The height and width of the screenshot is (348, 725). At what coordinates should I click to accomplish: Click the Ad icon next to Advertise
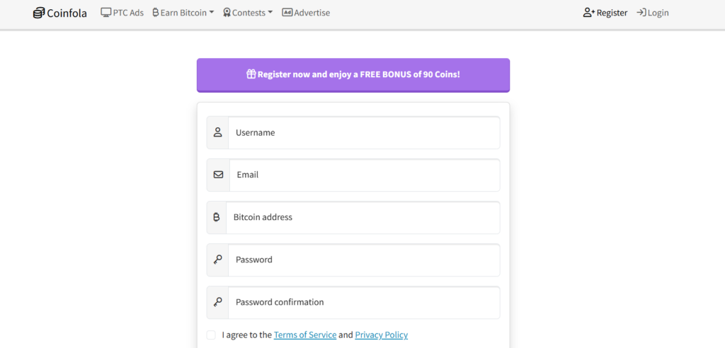click(x=287, y=13)
